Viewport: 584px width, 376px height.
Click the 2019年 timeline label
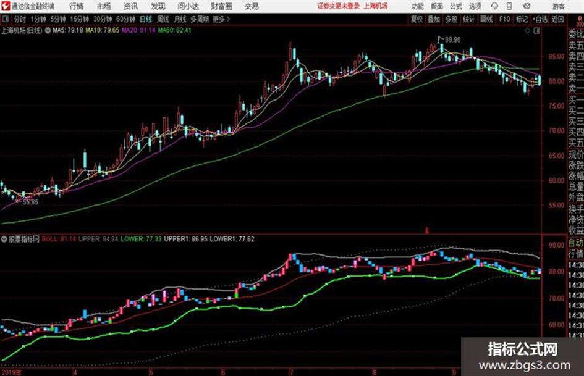click(11, 372)
